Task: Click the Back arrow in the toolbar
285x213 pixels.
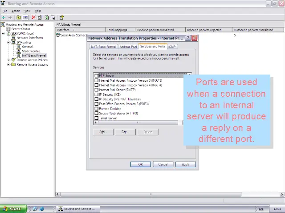Action: pos(4,18)
